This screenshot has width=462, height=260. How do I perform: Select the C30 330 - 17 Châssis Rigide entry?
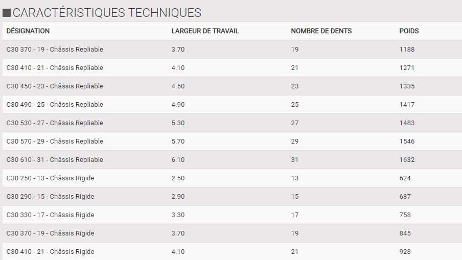[x=50, y=215]
